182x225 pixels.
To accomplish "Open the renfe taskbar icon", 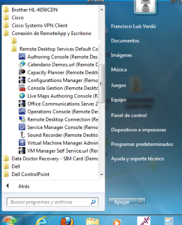I will coord(144,221).
